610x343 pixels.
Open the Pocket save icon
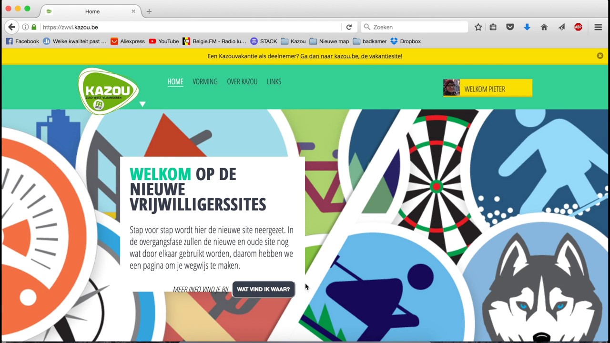pyautogui.click(x=510, y=27)
